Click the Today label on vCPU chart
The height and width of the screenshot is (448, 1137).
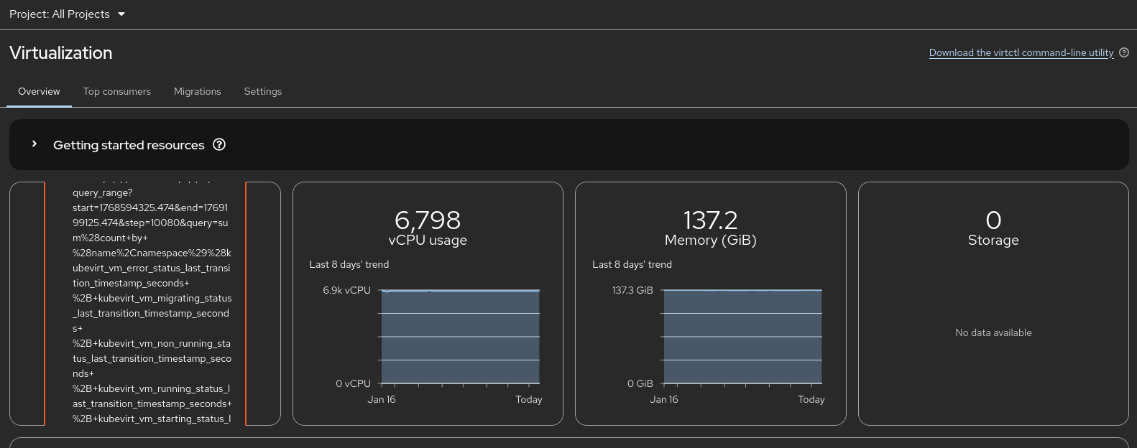pos(529,400)
